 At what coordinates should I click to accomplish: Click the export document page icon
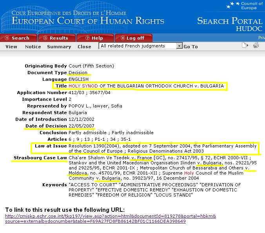pos(245,46)
